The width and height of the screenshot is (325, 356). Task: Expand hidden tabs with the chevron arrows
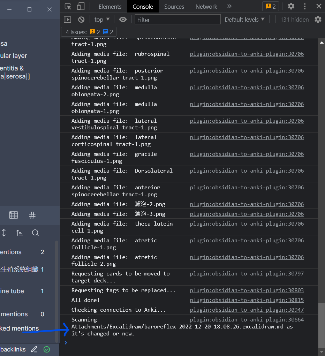[229, 6]
